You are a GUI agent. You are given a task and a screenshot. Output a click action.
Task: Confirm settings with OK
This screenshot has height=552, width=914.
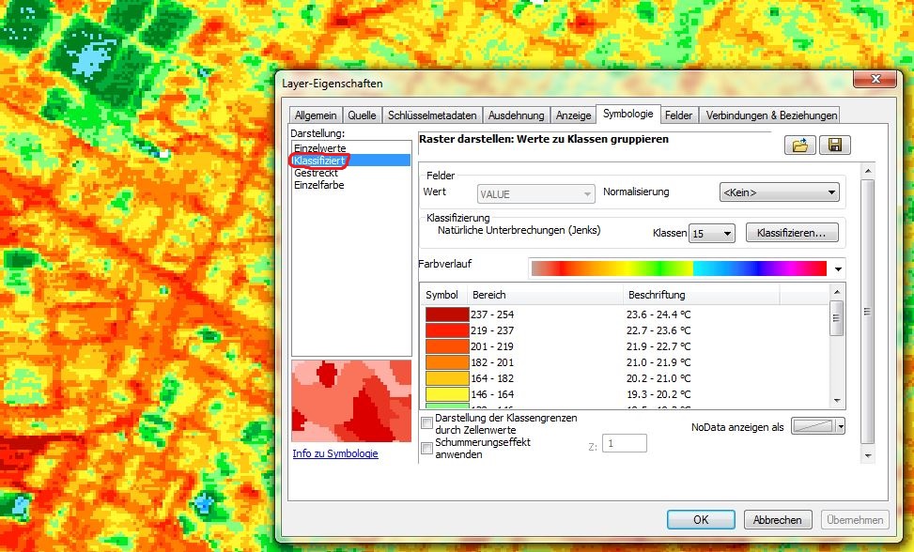(x=701, y=519)
